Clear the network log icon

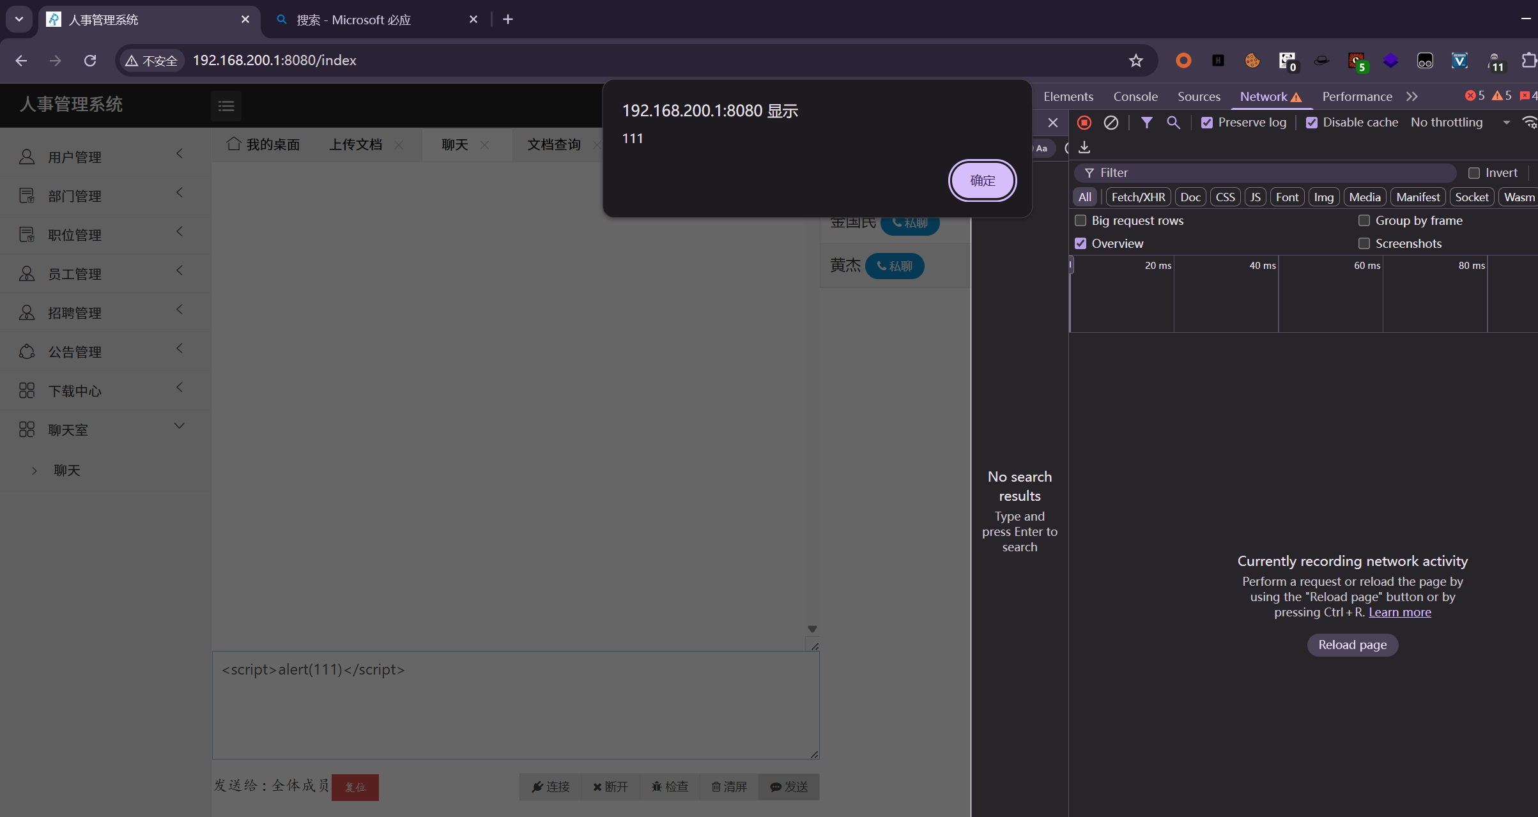(1111, 123)
